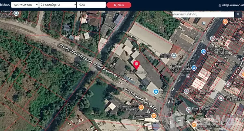Open the Brain Booster place marker
Screen dimensions: 244x131
click(212, 38)
